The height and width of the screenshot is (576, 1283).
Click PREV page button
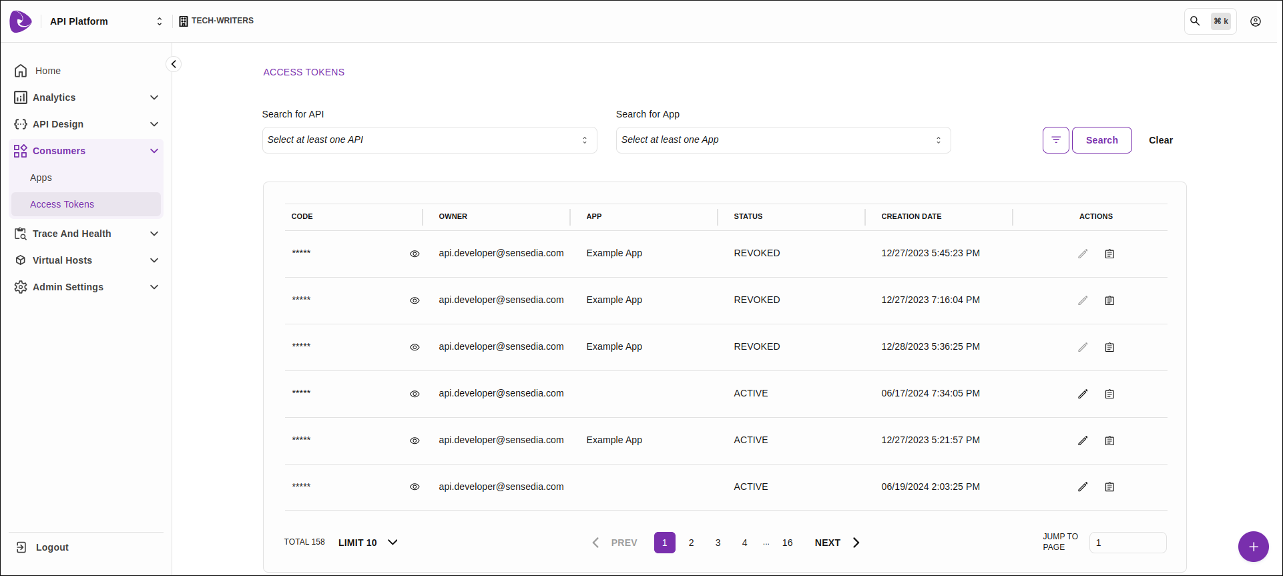click(x=615, y=543)
